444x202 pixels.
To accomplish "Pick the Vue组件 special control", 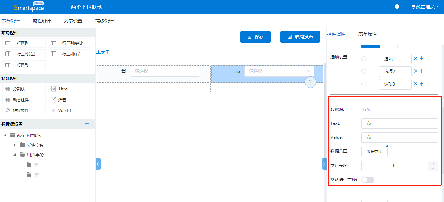I will coord(69,110).
